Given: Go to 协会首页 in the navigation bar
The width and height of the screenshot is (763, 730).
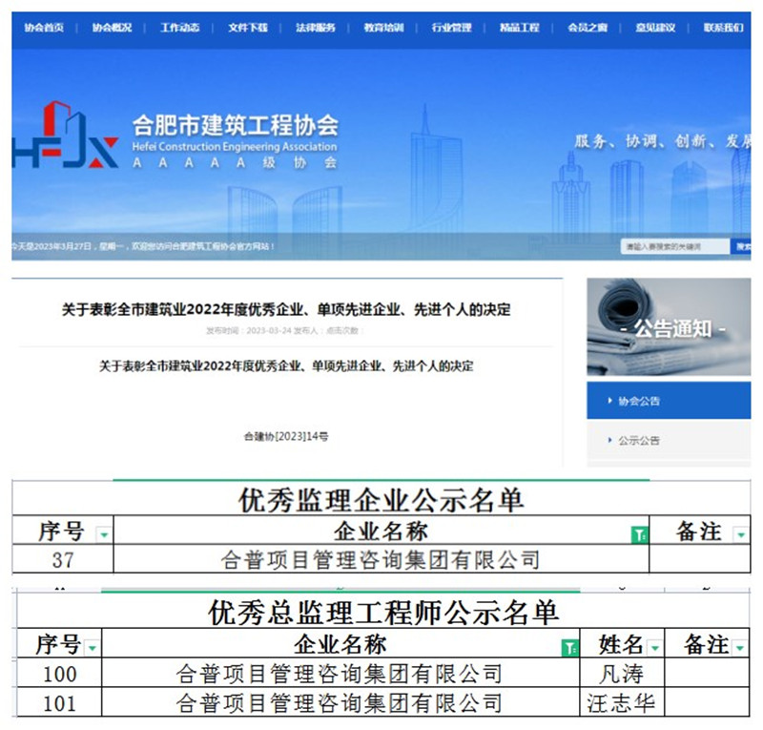Looking at the screenshot, I should click(44, 28).
